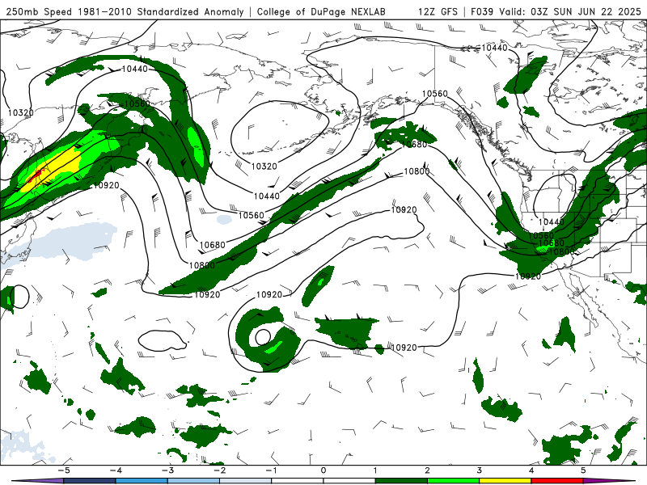Click the "5" color bar tick label
Image resolution: width=647 pixels, height=485 pixels.
(583, 470)
